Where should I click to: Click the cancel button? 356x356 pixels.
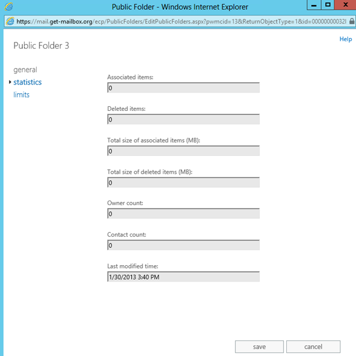point(313,347)
